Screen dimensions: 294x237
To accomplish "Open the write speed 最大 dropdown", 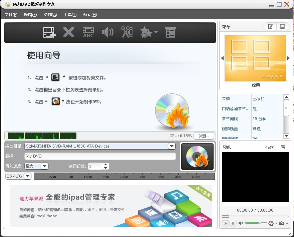I will pos(44,166).
